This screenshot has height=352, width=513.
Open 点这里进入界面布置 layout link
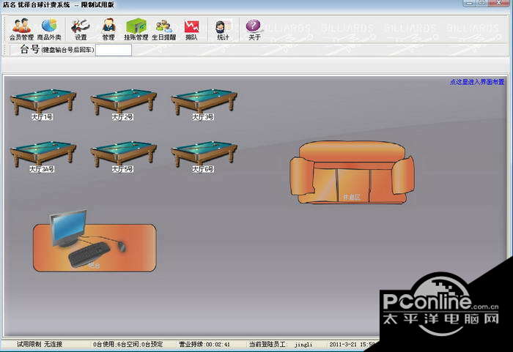point(477,82)
